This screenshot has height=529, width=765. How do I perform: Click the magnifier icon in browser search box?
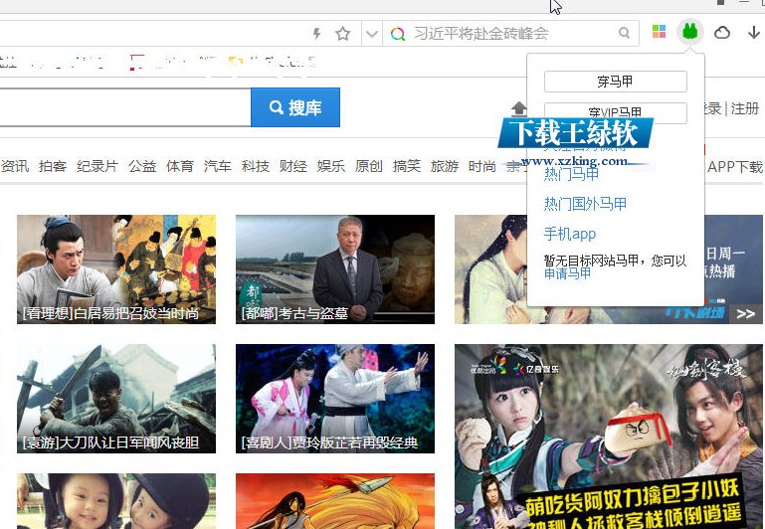click(x=624, y=33)
